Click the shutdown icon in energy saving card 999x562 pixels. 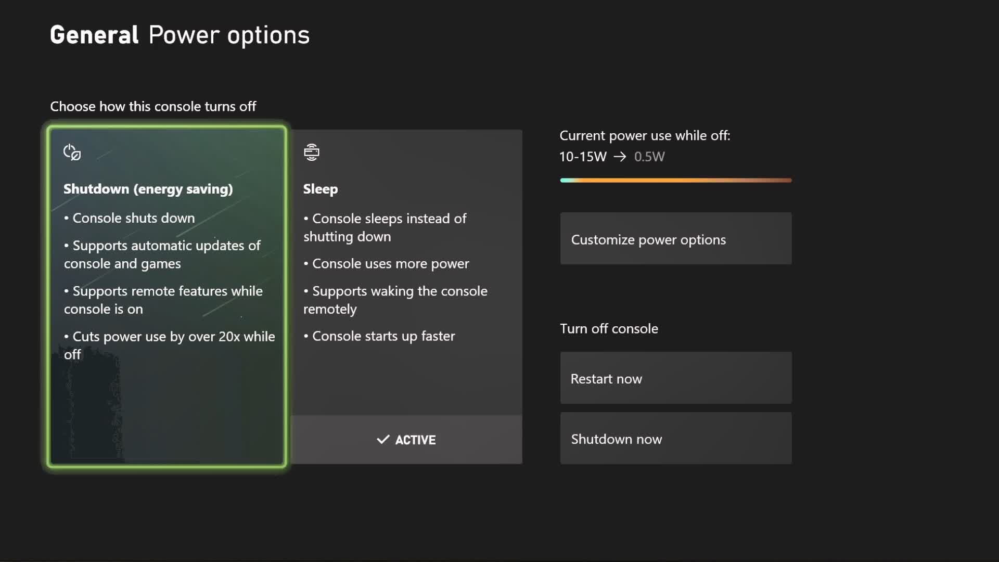(72, 151)
